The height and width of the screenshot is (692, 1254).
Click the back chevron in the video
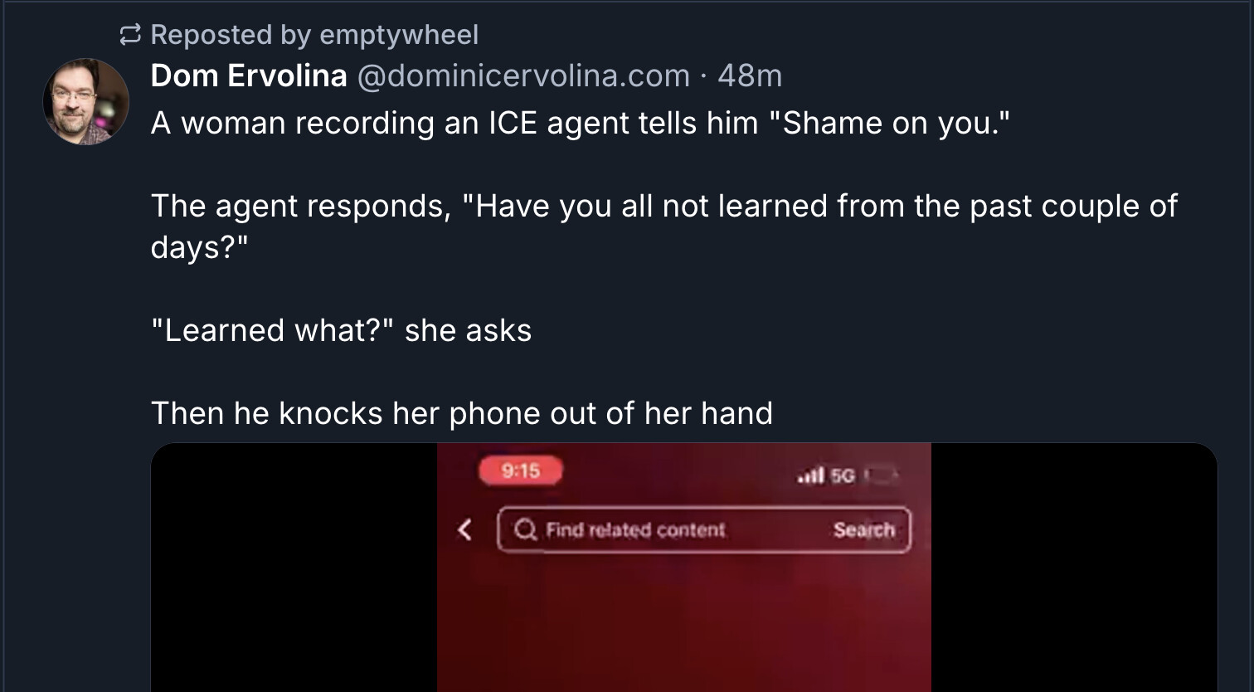click(x=465, y=529)
